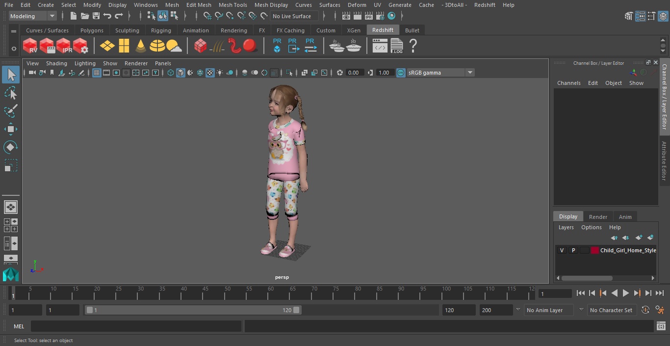The width and height of the screenshot is (670, 346).
Task: Click the red worm-shaped shelf icon
Action: click(234, 46)
